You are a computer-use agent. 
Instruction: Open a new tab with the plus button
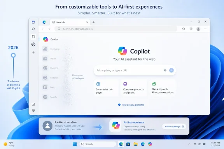coord(94,22)
